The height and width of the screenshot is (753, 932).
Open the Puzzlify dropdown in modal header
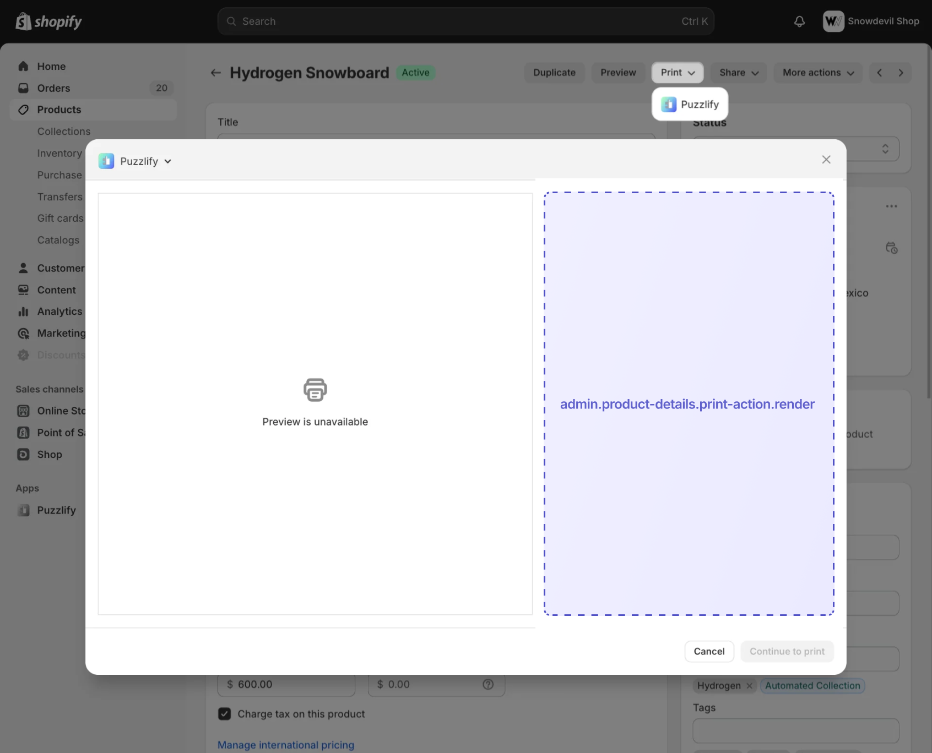click(136, 161)
